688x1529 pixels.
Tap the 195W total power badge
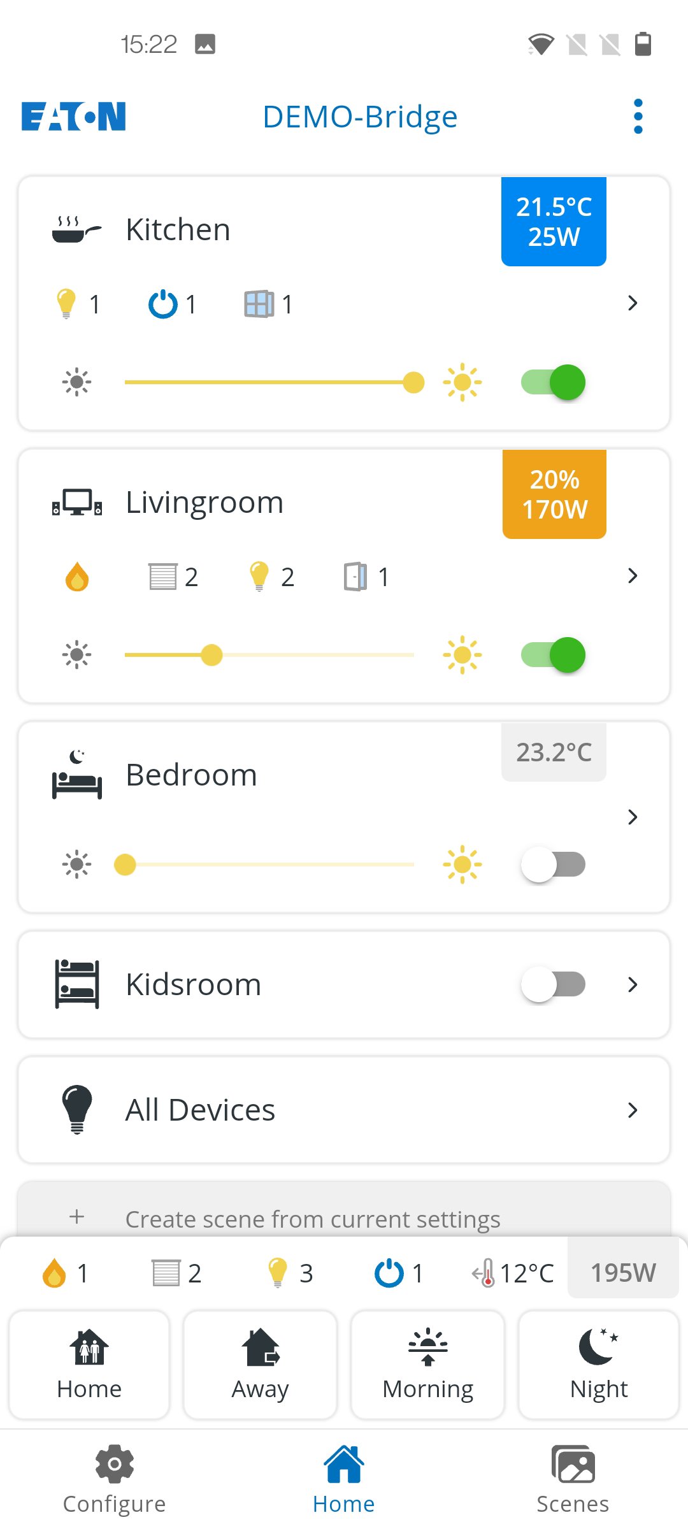tap(623, 1272)
